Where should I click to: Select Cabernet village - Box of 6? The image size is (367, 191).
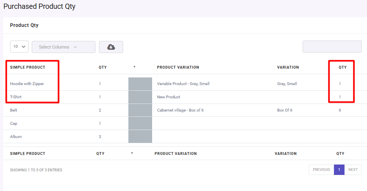point(180,110)
